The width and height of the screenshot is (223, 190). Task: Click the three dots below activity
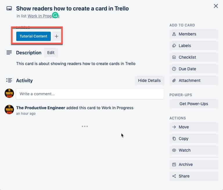[85, 126]
